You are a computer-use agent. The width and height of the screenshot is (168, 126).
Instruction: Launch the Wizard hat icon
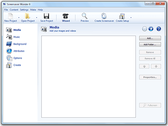click(x=65, y=16)
